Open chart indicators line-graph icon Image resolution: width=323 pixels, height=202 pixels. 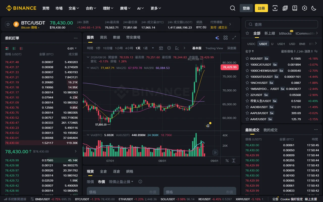tap(177, 48)
